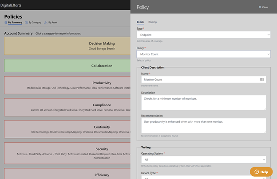Click the Recommendation text area
Viewport: 277px width, 179px height.
(x=203, y=125)
